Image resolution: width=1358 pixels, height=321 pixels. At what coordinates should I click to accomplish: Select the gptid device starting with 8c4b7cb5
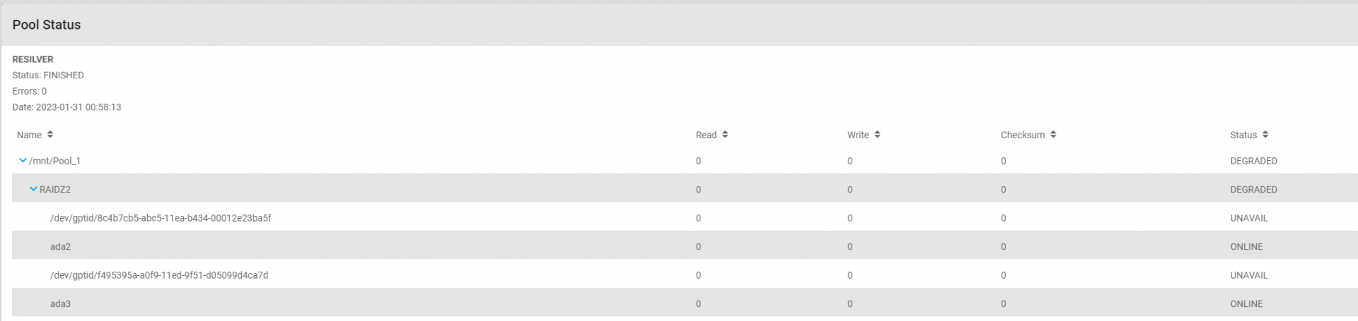(161, 218)
